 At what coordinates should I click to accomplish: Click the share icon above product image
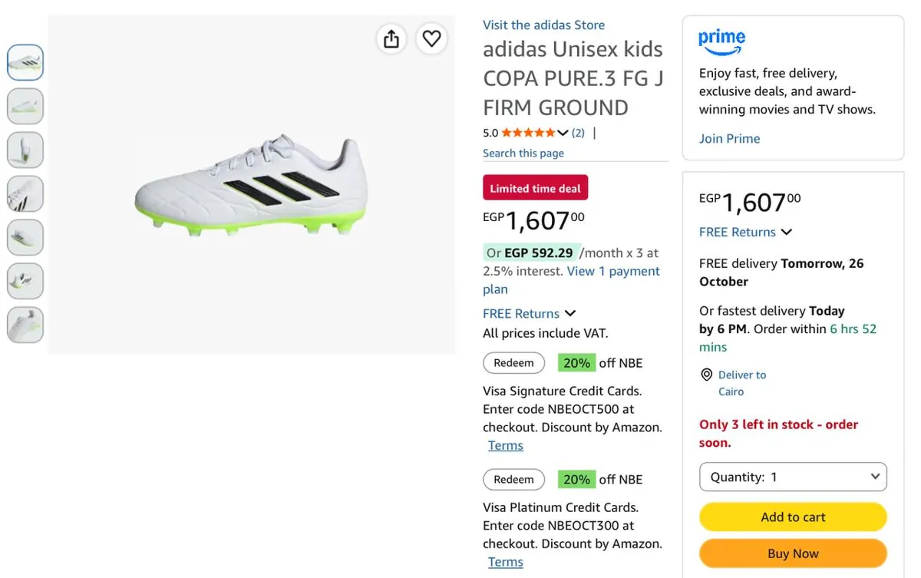(391, 38)
